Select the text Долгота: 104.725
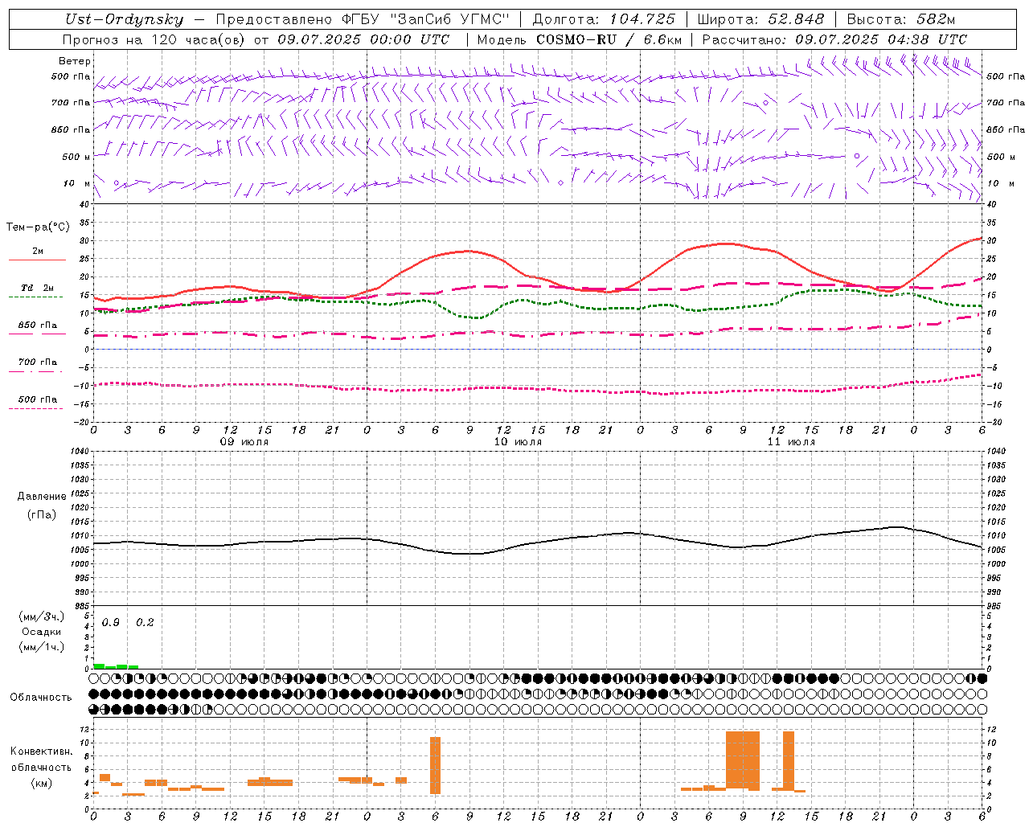Screen dimensions: 1029x823 (604, 20)
